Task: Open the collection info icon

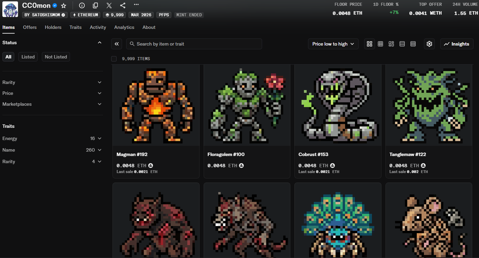Action: (x=82, y=6)
